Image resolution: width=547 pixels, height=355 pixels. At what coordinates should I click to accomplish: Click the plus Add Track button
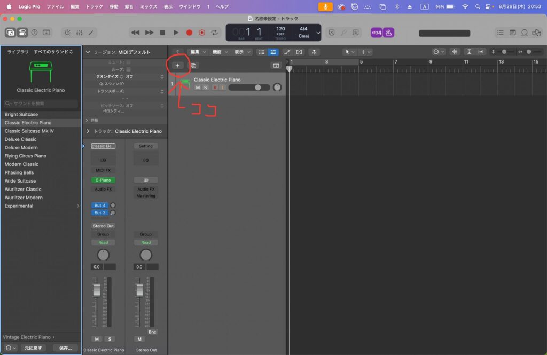177,66
